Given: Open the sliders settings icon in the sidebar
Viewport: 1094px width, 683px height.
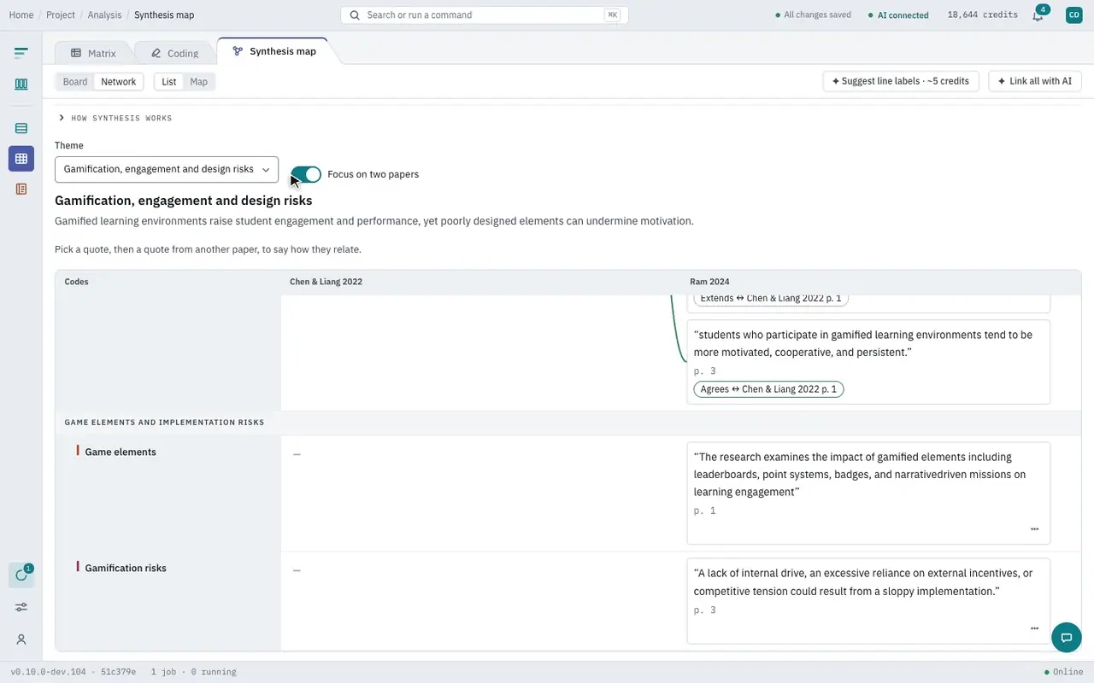Looking at the screenshot, I should tap(21, 607).
